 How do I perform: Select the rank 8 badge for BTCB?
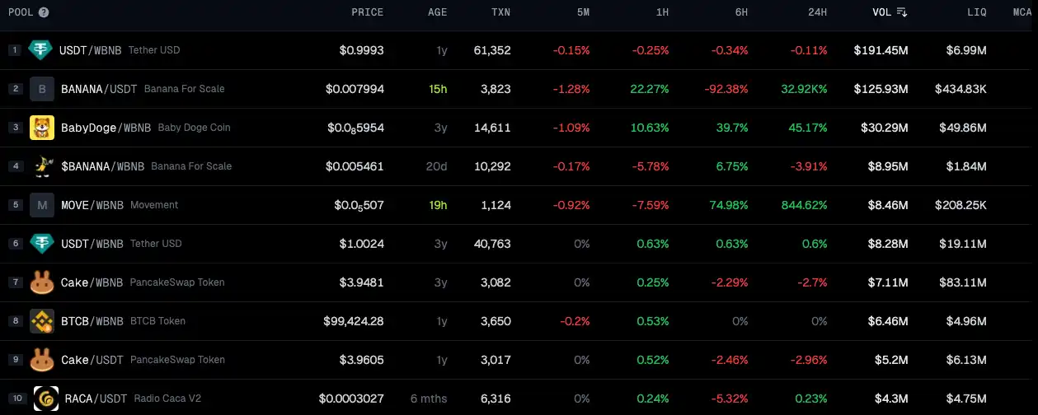click(15, 321)
